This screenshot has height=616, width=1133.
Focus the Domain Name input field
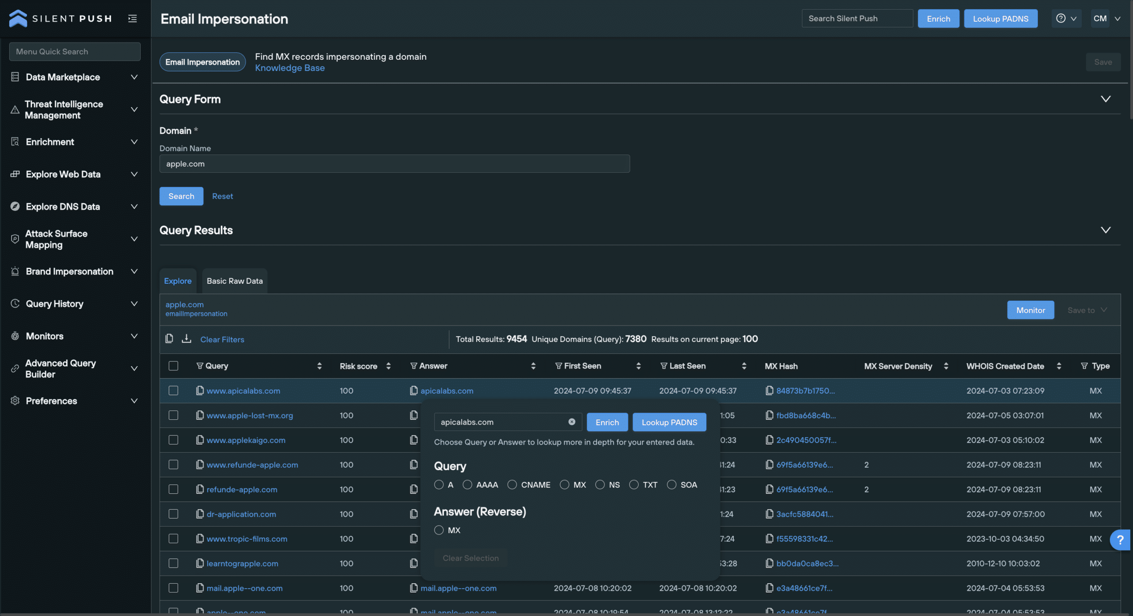pyautogui.click(x=394, y=163)
